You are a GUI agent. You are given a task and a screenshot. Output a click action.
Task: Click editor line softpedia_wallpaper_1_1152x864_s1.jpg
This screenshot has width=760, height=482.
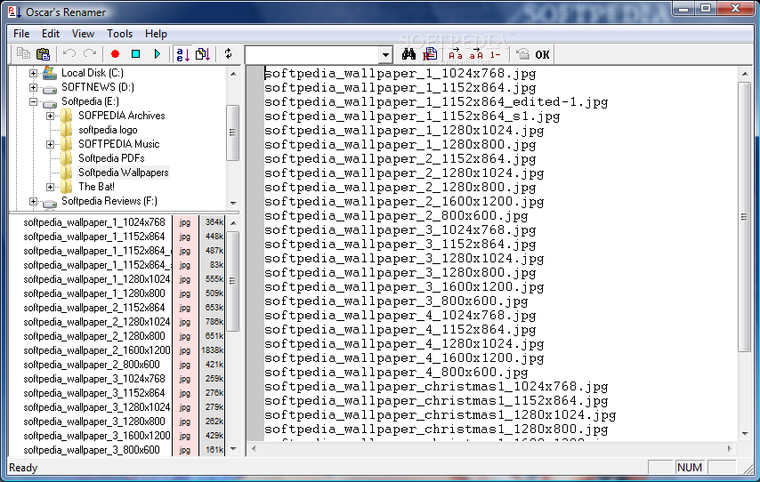pos(412,116)
